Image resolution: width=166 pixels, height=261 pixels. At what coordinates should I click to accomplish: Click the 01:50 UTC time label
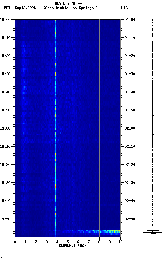pos(130,110)
